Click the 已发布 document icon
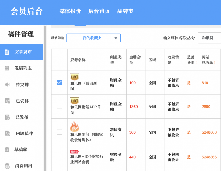Viewport: 221px width, 171px height. click(7, 117)
